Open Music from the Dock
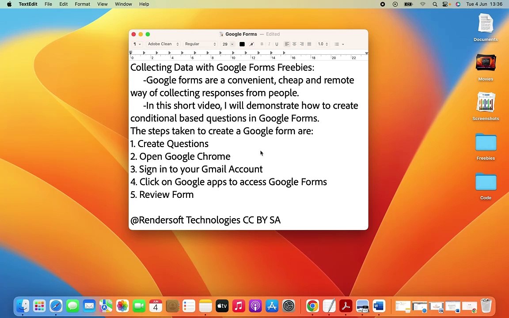Viewport: 509px width, 318px height. pyautogui.click(x=239, y=306)
